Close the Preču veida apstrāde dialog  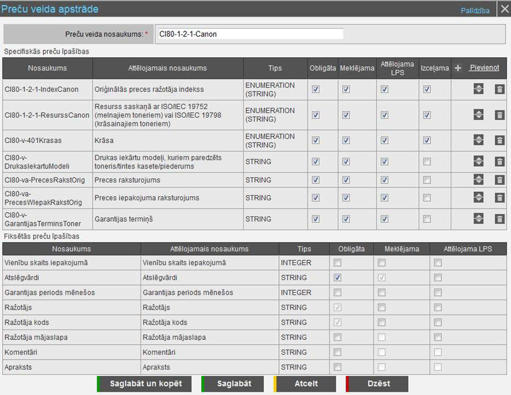(503, 9)
